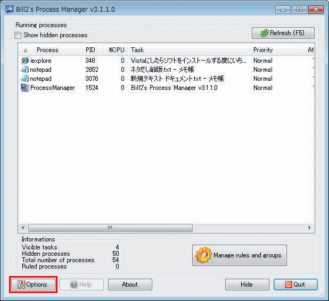
Task: Sort by the %CPU column header
Action: (x=117, y=50)
